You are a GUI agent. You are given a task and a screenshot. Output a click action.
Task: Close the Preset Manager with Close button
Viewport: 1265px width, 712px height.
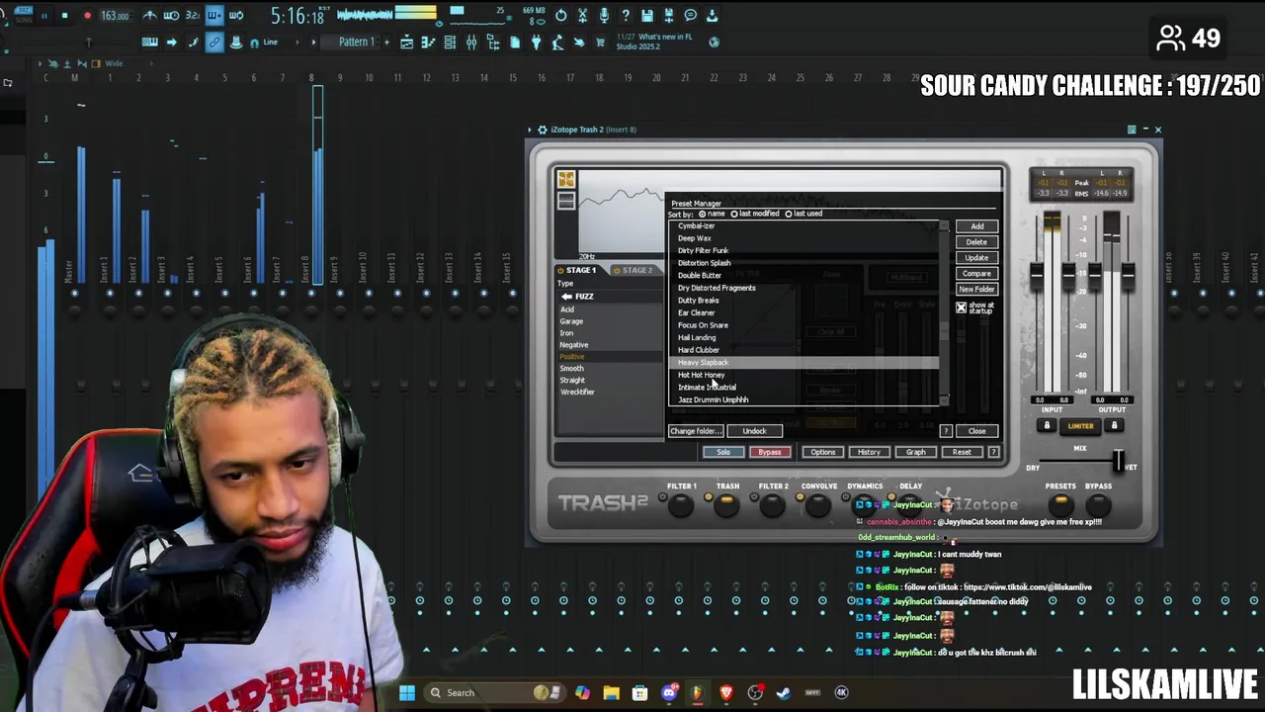click(976, 431)
